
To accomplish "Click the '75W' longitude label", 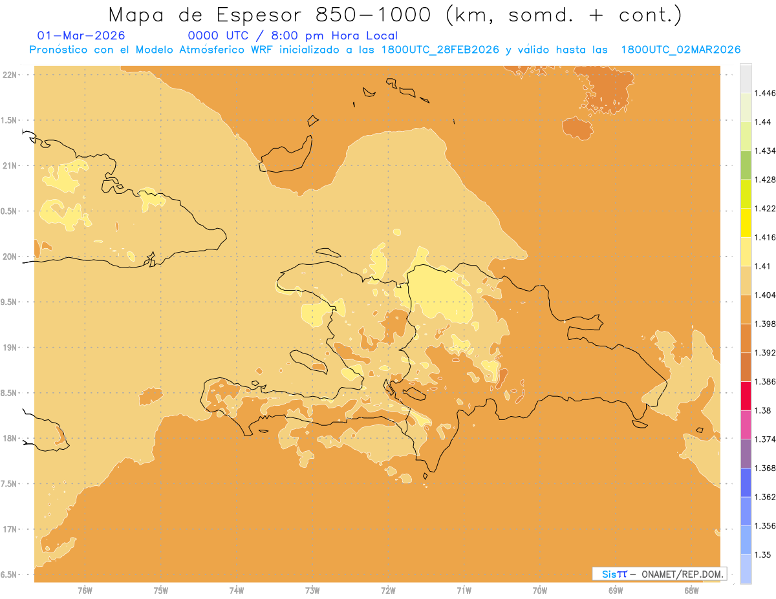I will pyautogui.click(x=161, y=591).
